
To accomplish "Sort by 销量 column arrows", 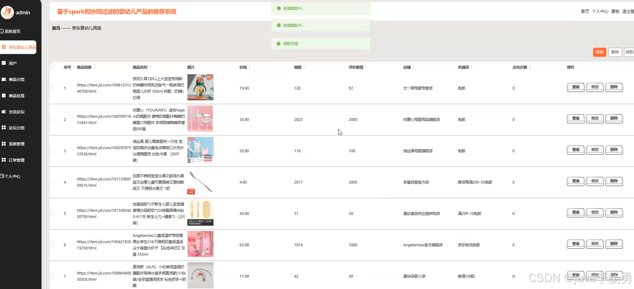I will pyautogui.click(x=304, y=67).
